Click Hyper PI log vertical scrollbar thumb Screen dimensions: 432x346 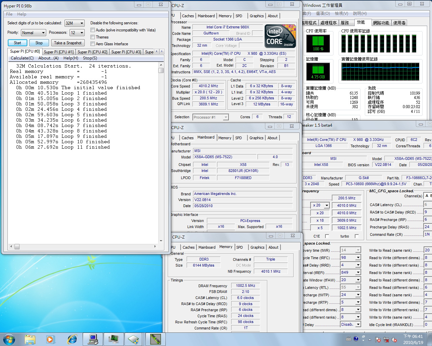161,70
